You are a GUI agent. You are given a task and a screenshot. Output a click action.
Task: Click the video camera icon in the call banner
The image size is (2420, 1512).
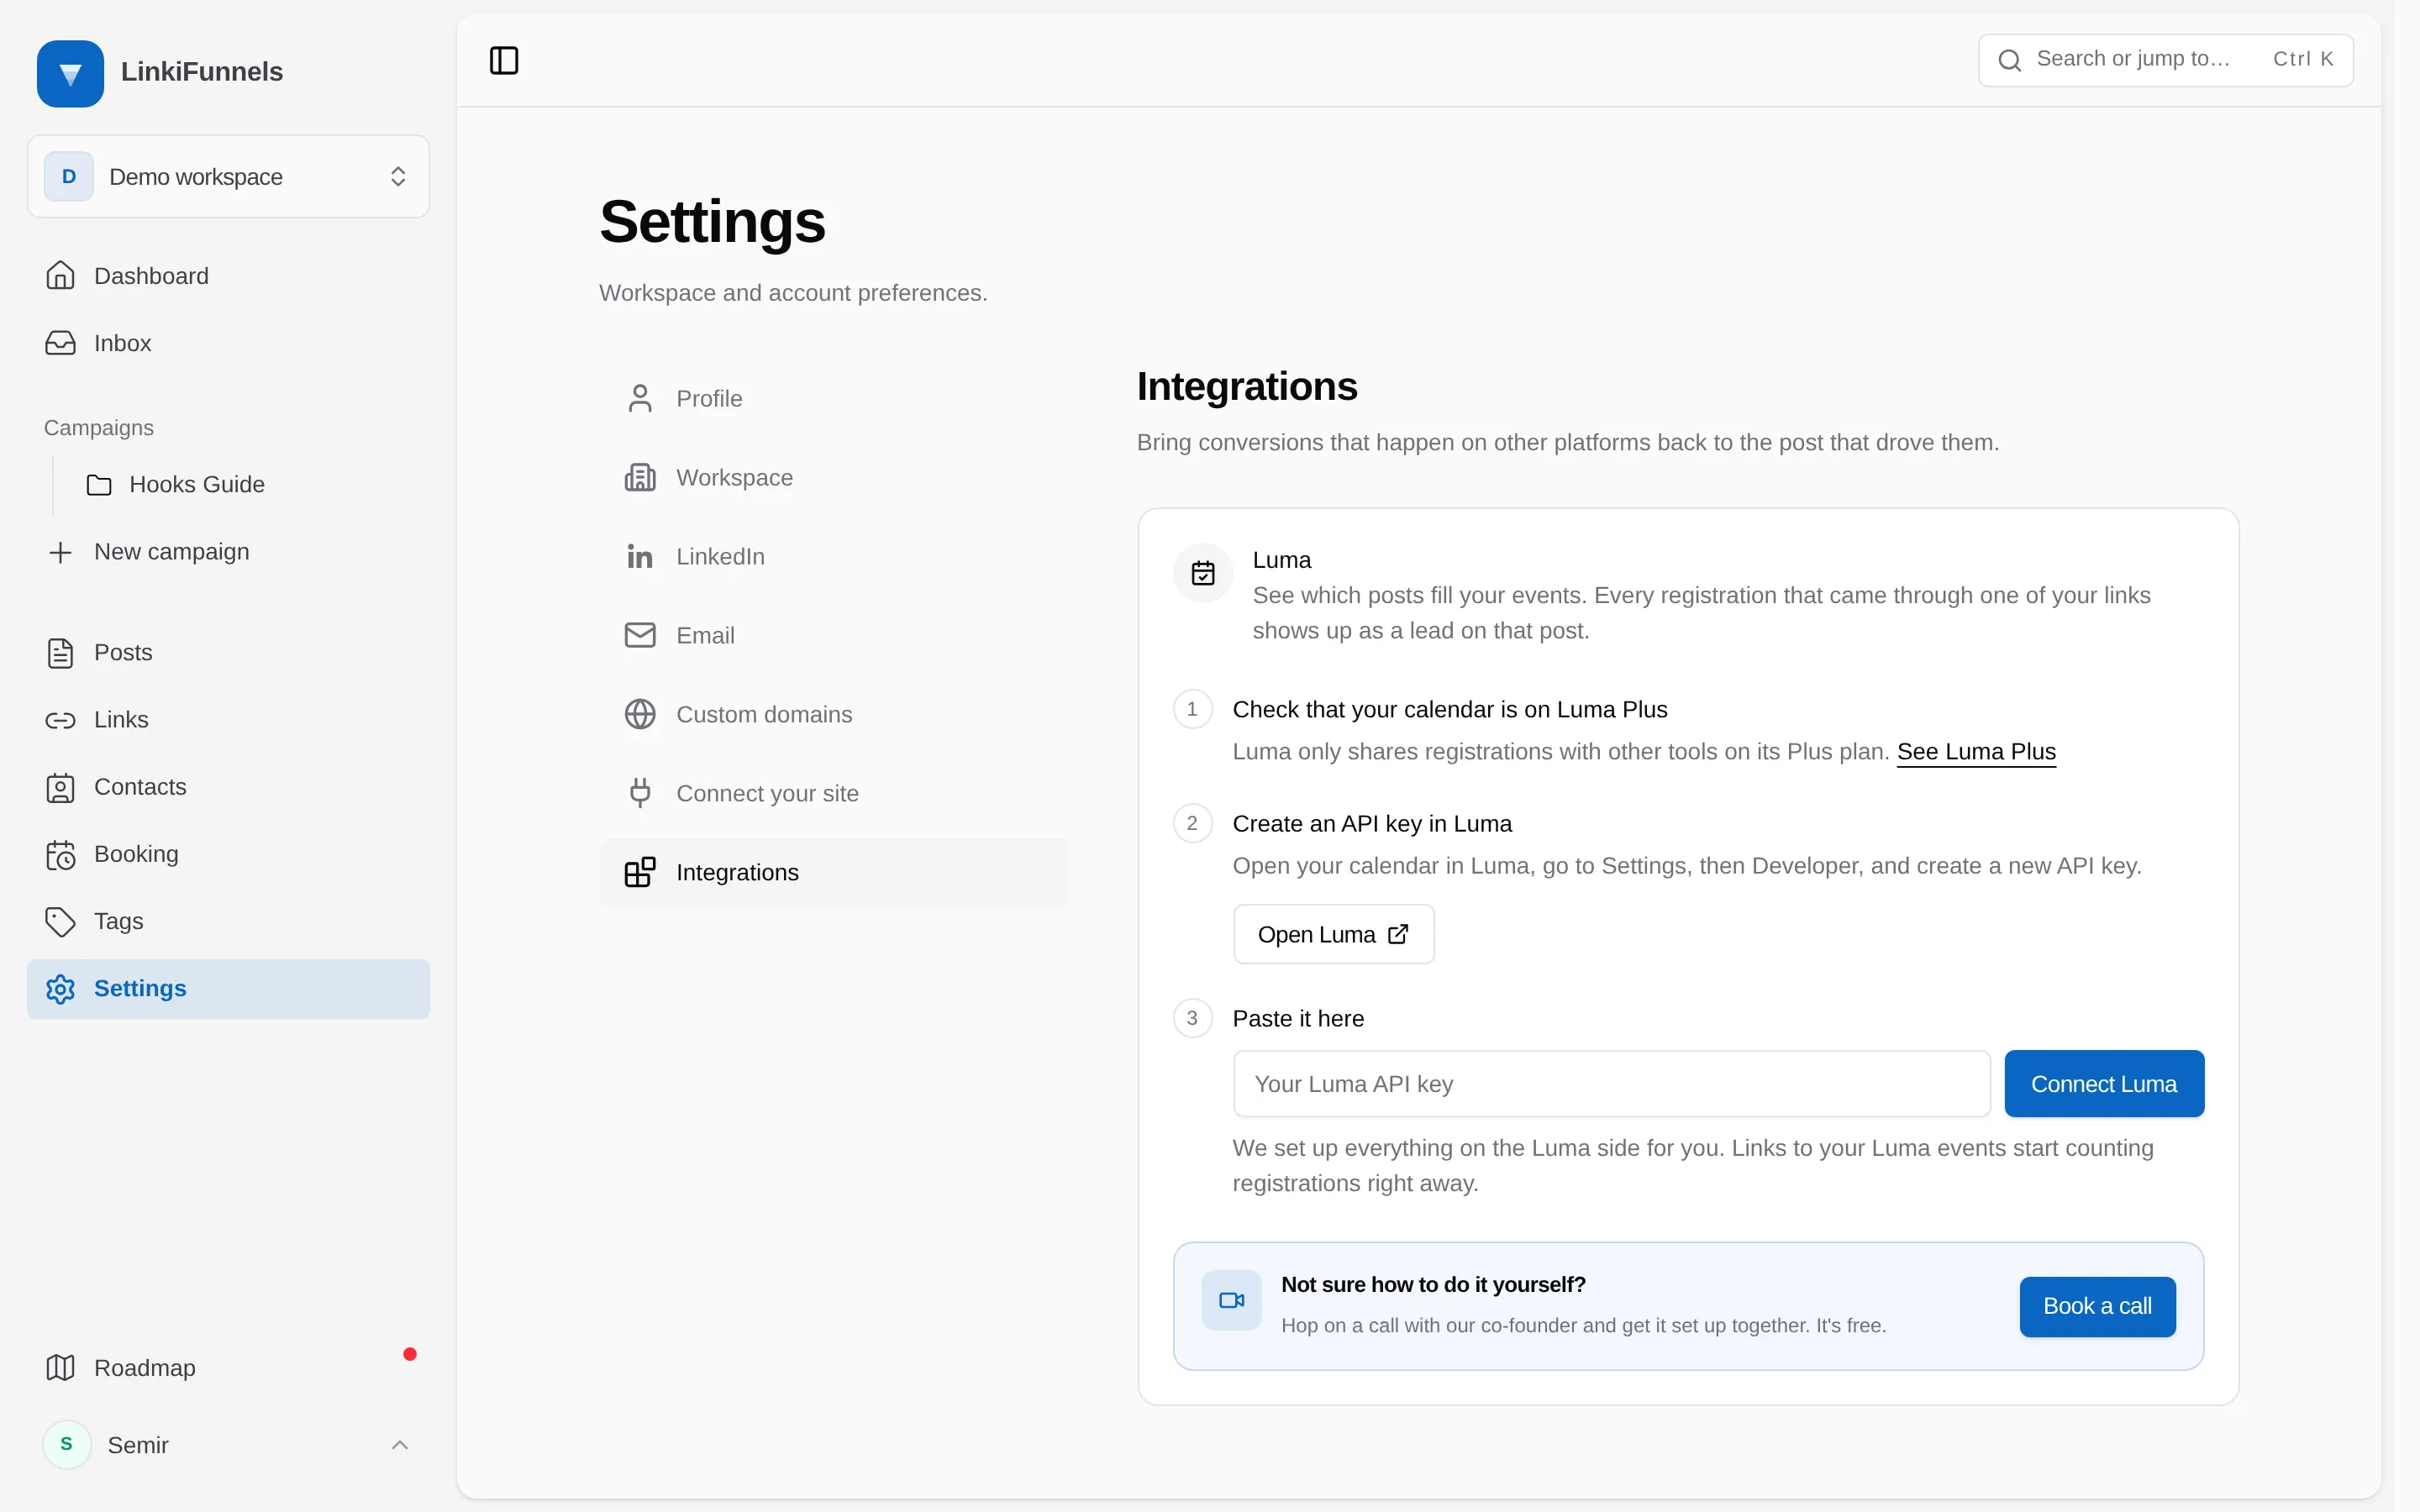(1231, 1300)
